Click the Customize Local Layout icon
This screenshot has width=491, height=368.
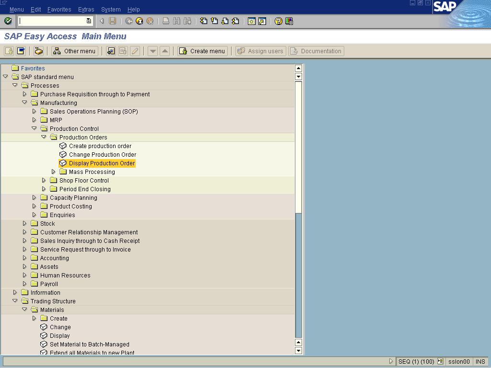point(289,21)
